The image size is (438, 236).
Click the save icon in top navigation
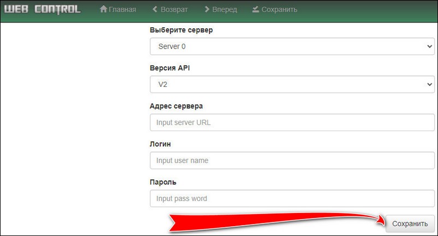[255, 9]
